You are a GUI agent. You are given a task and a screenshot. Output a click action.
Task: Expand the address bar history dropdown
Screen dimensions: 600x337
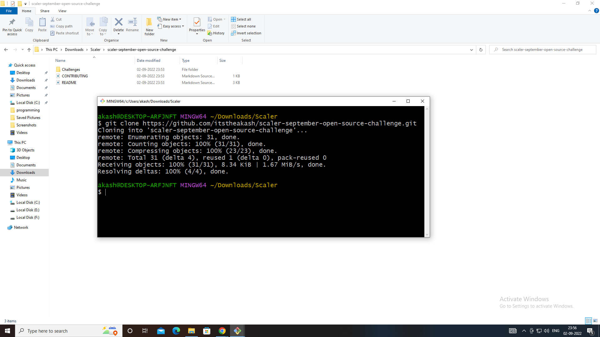pyautogui.click(x=472, y=49)
